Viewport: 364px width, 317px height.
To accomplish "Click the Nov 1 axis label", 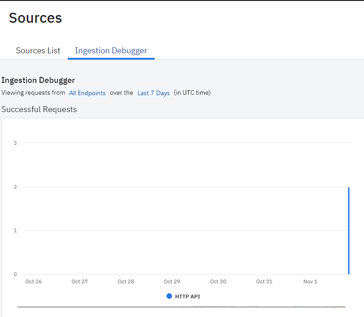I will click(310, 281).
